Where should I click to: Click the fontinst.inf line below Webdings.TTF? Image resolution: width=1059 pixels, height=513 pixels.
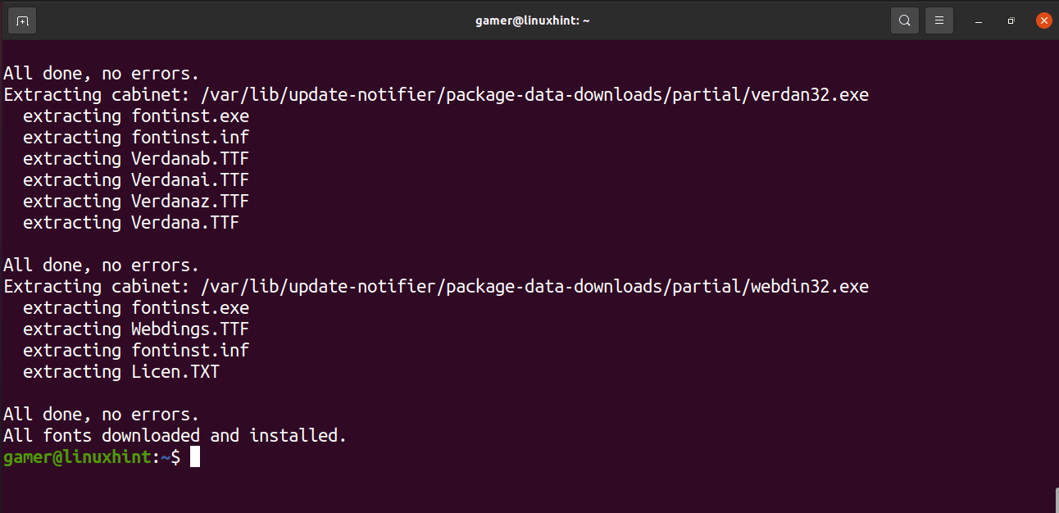point(135,351)
